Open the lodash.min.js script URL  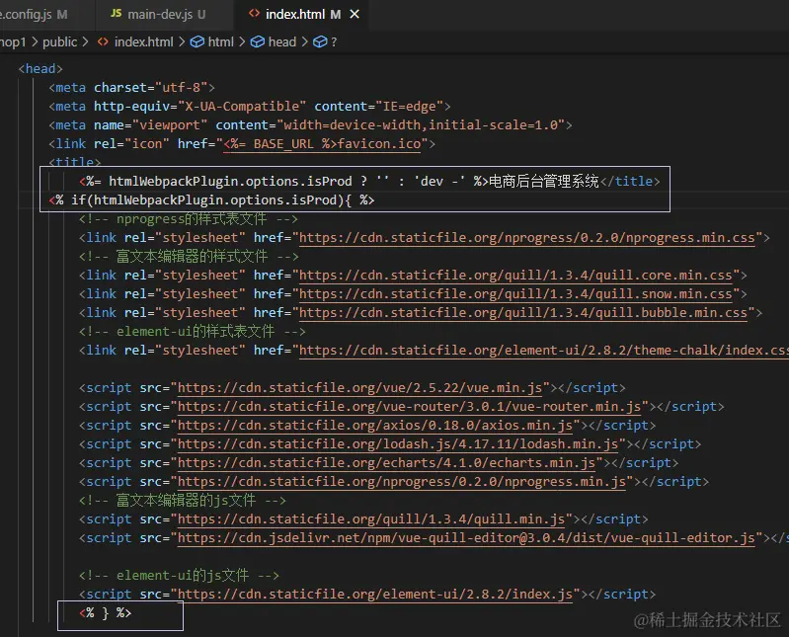click(x=398, y=443)
